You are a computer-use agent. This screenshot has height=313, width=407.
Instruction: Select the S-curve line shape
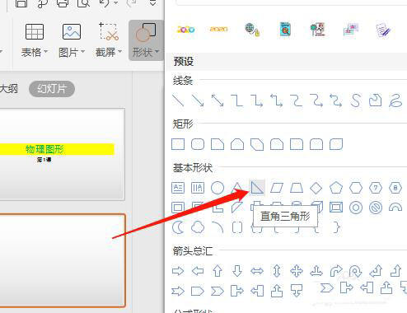(x=356, y=100)
